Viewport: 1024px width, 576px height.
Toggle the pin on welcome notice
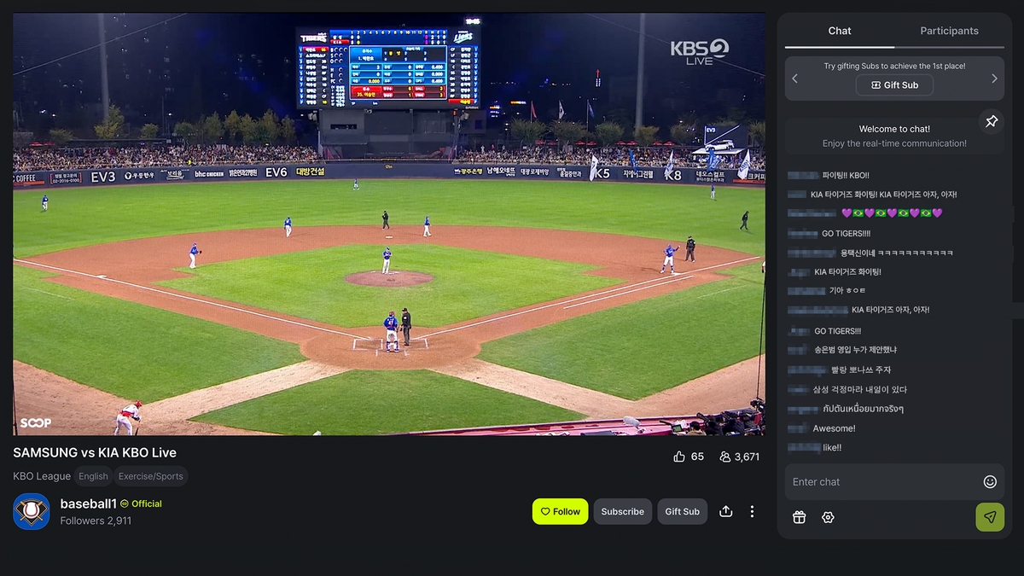pyautogui.click(x=991, y=122)
